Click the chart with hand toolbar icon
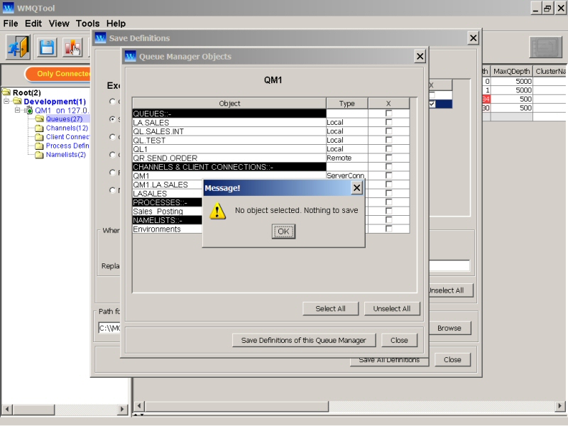Image resolution: width=568 pixels, height=426 pixels. coord(73,48)
